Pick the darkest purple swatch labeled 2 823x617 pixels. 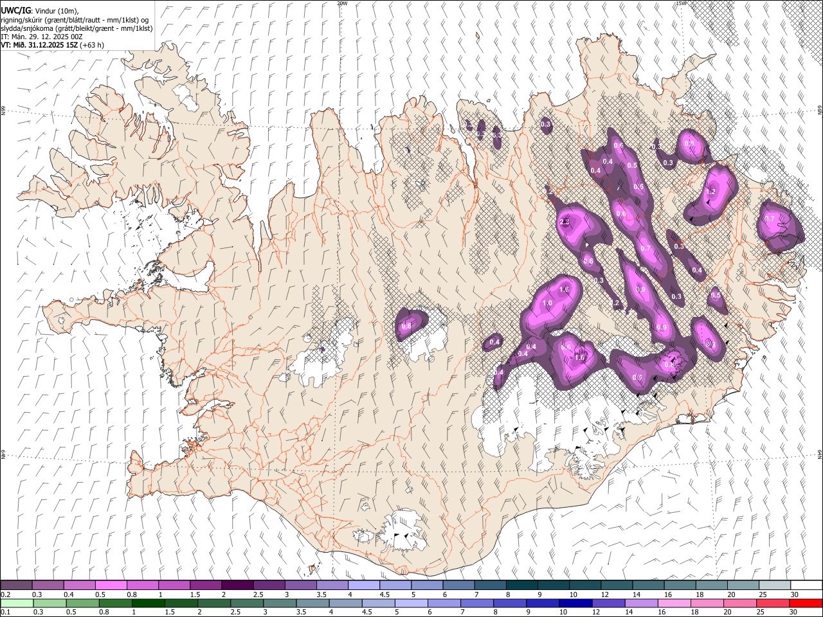pos(237,585)
